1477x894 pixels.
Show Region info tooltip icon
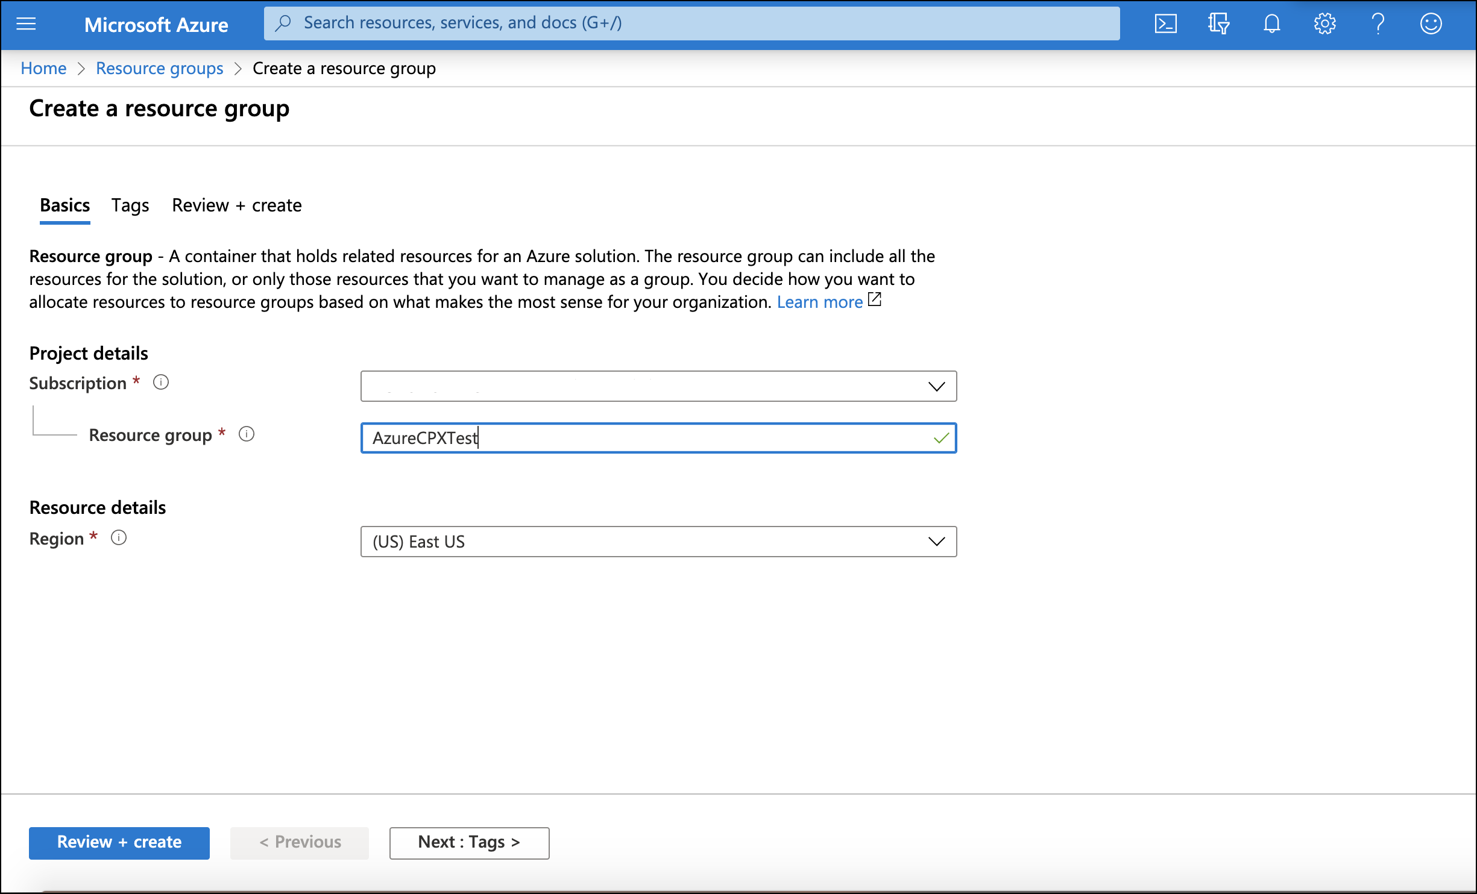pos(119,537)
